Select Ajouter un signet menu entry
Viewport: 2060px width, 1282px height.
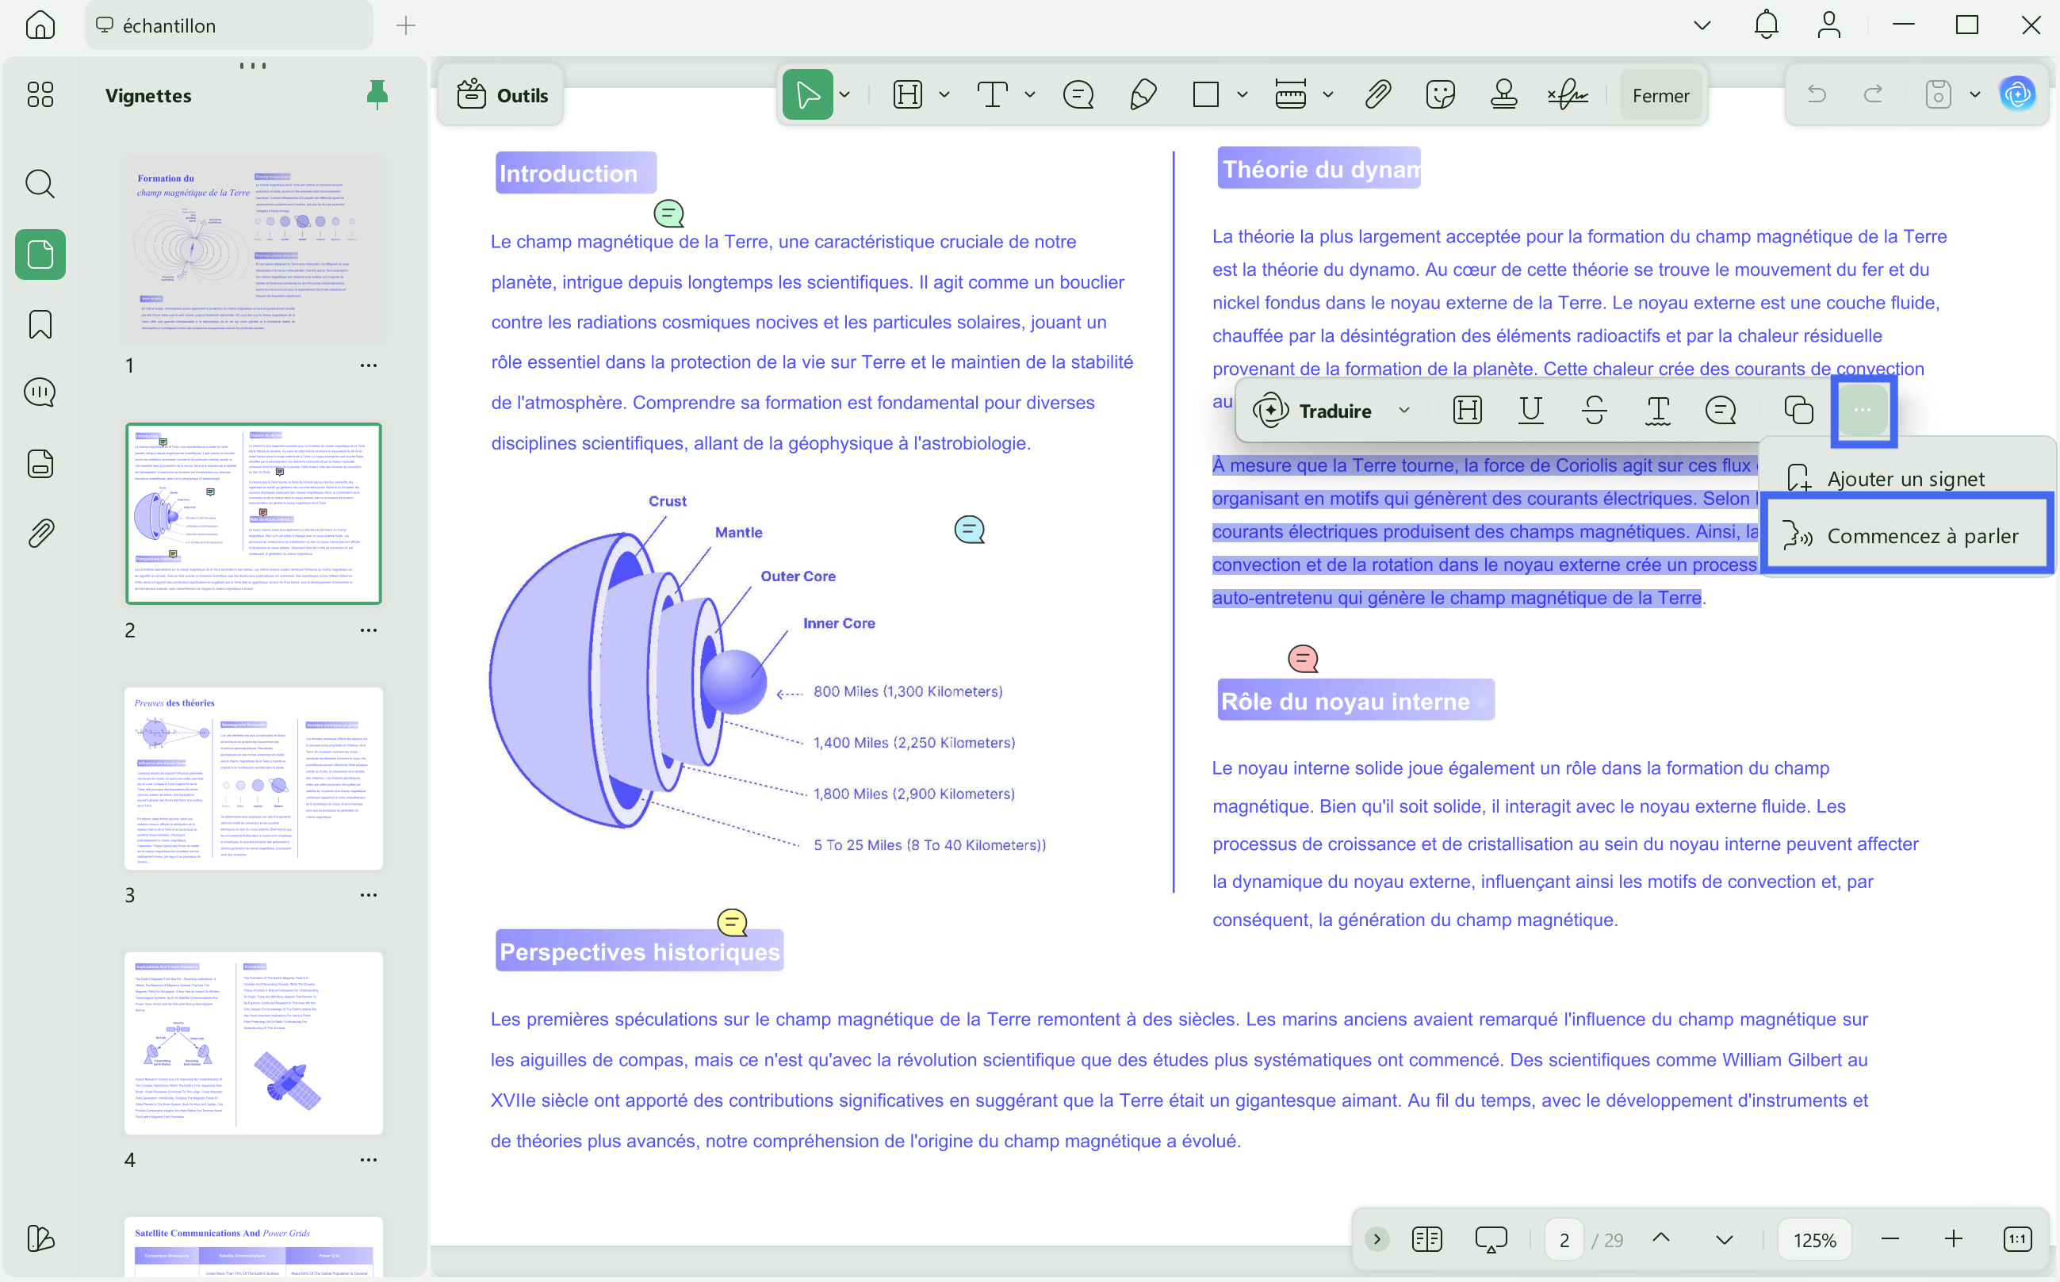pyautogui.click(x=1905, y=479)
